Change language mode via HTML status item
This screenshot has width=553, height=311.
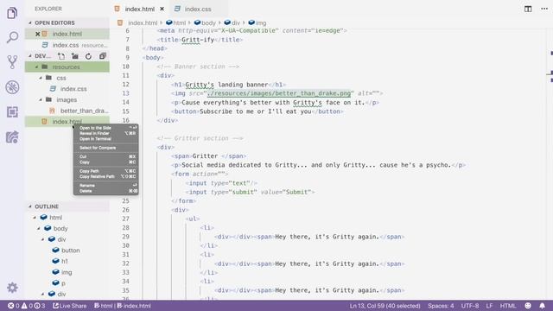[508, 306]
